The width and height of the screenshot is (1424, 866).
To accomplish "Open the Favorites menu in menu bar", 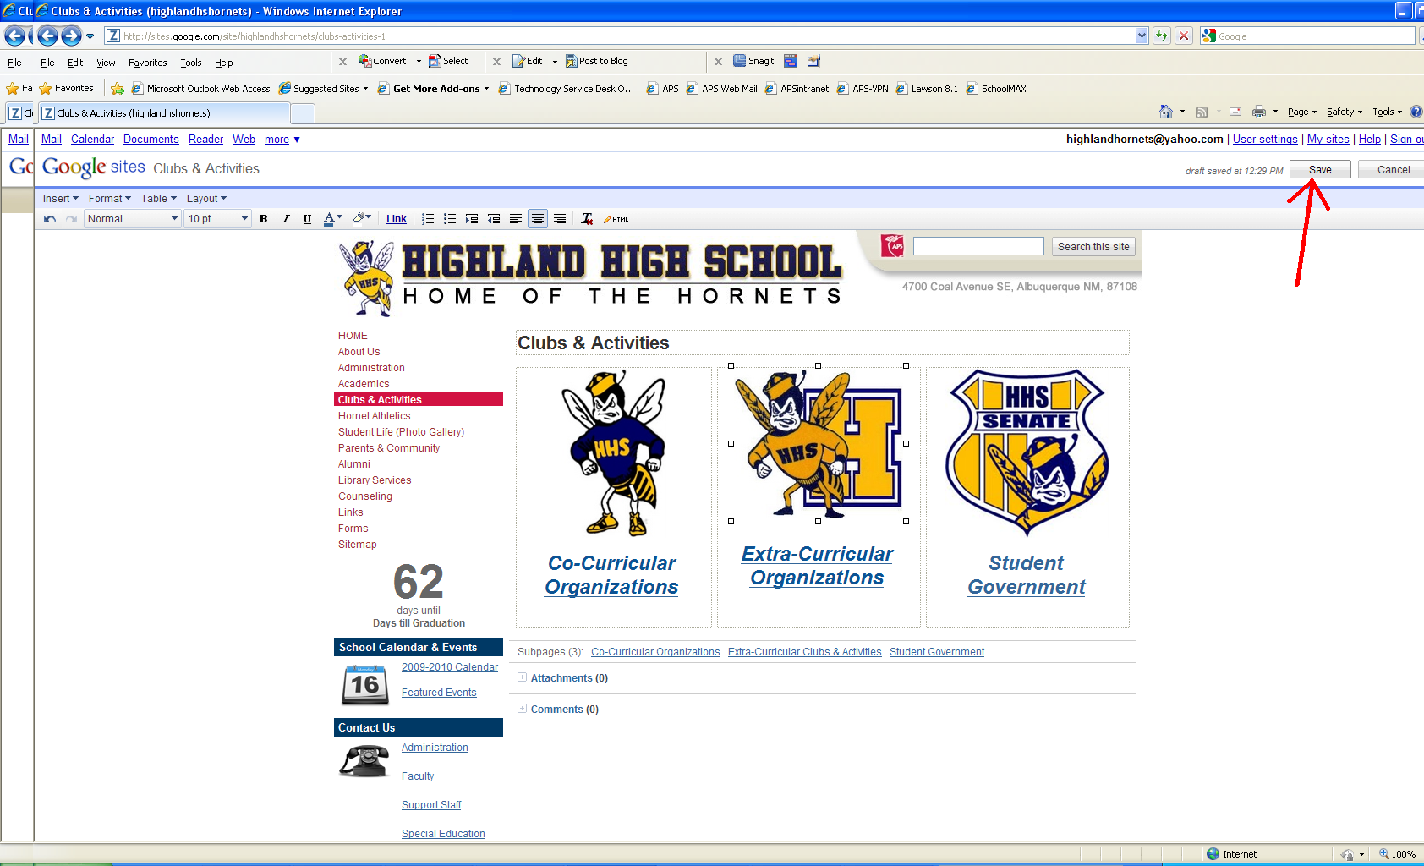I will (147, 63).
